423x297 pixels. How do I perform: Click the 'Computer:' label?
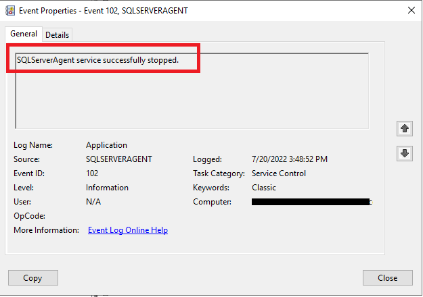[x=212, y=202]
